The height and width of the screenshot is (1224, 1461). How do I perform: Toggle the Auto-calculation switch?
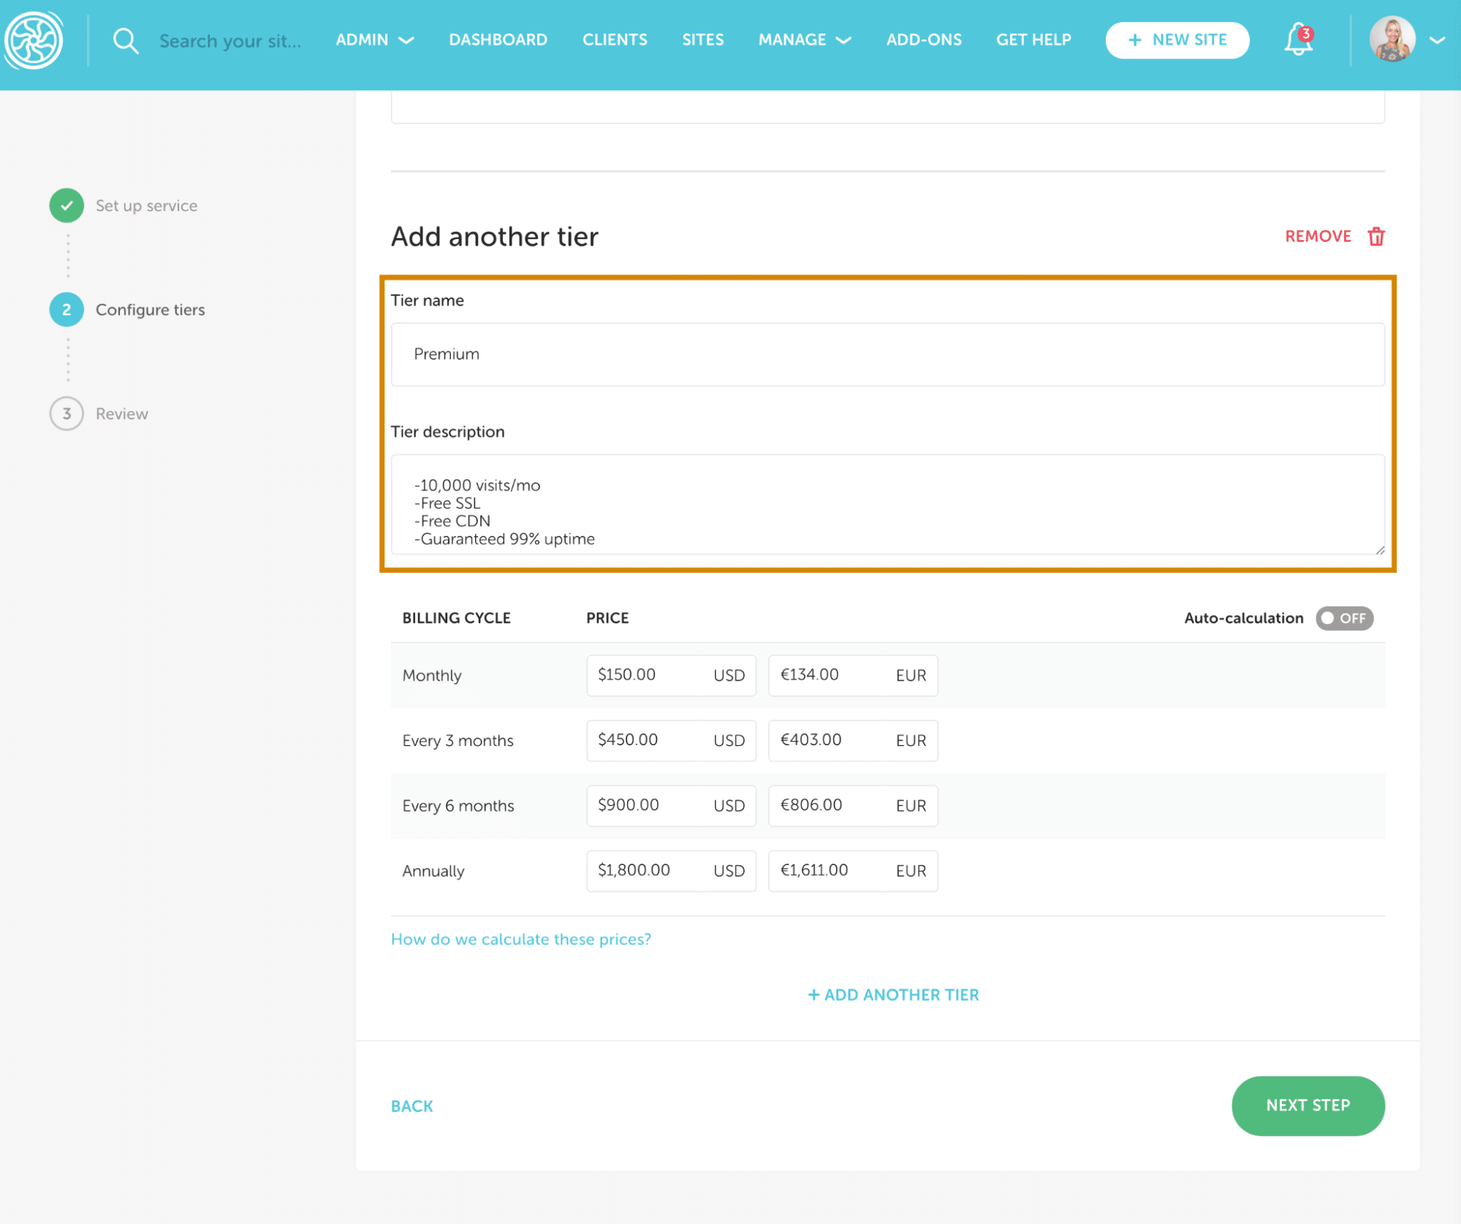(x=1343, y=618)
